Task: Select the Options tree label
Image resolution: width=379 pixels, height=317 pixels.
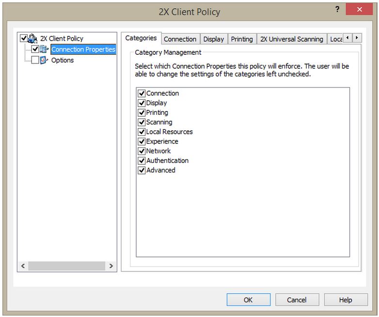Action: point(63,60)
